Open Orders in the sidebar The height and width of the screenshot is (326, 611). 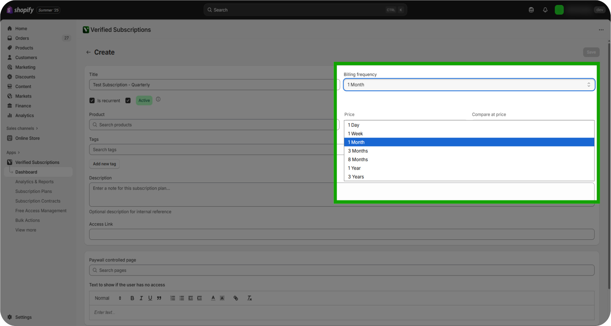coord(22,38)
